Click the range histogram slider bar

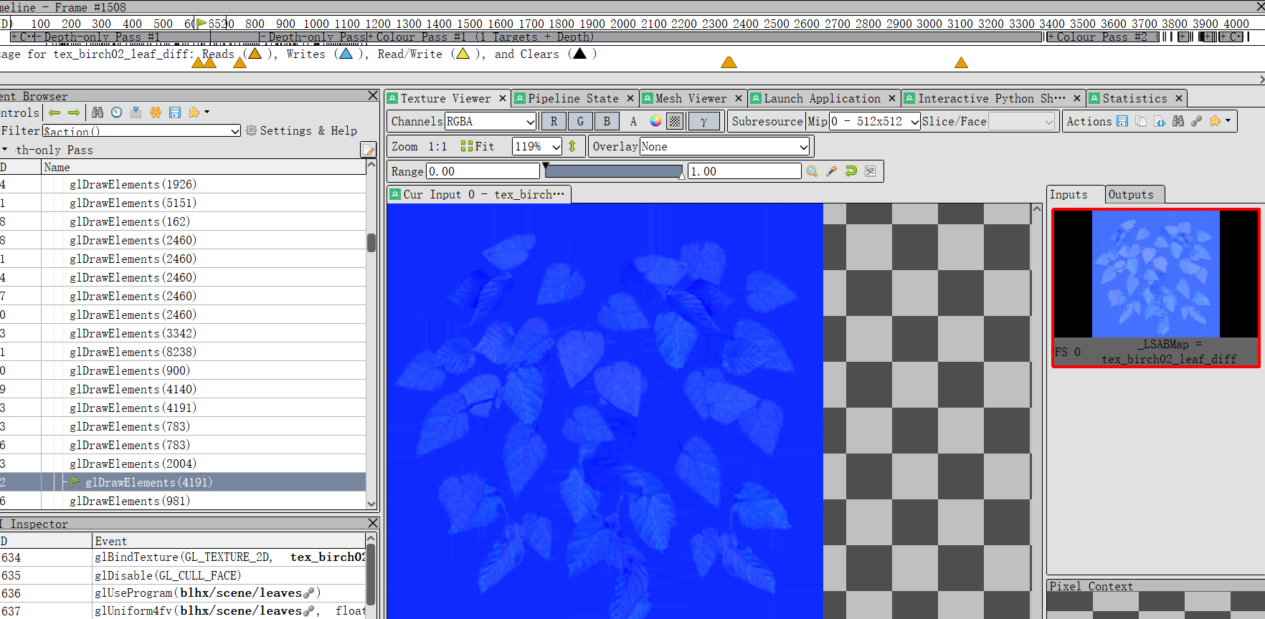(613, 171)
